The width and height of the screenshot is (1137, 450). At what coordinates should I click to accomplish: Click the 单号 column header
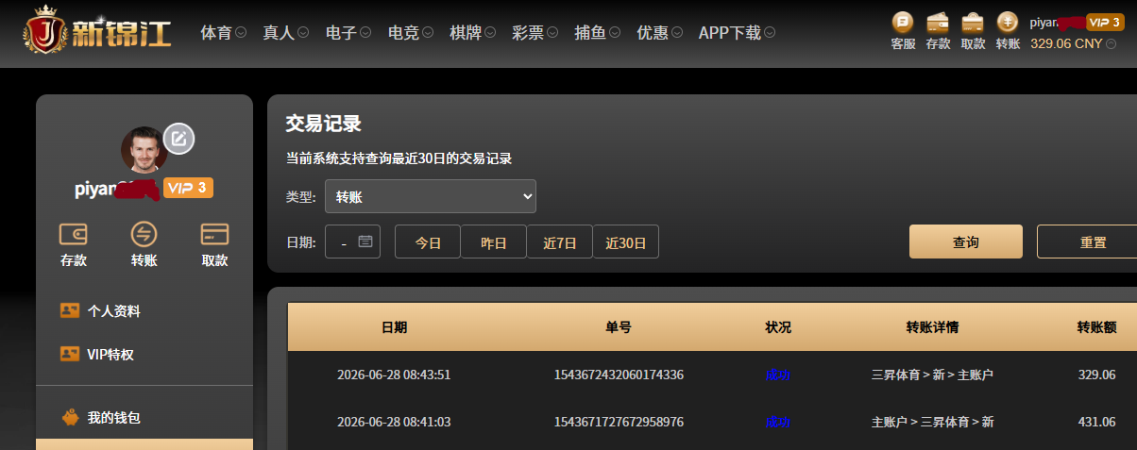coord(619,327)
